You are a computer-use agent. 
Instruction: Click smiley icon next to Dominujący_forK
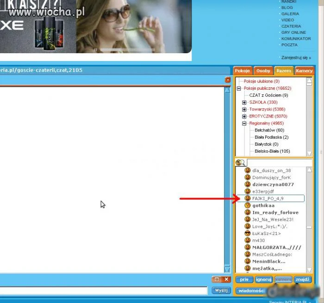247,178
